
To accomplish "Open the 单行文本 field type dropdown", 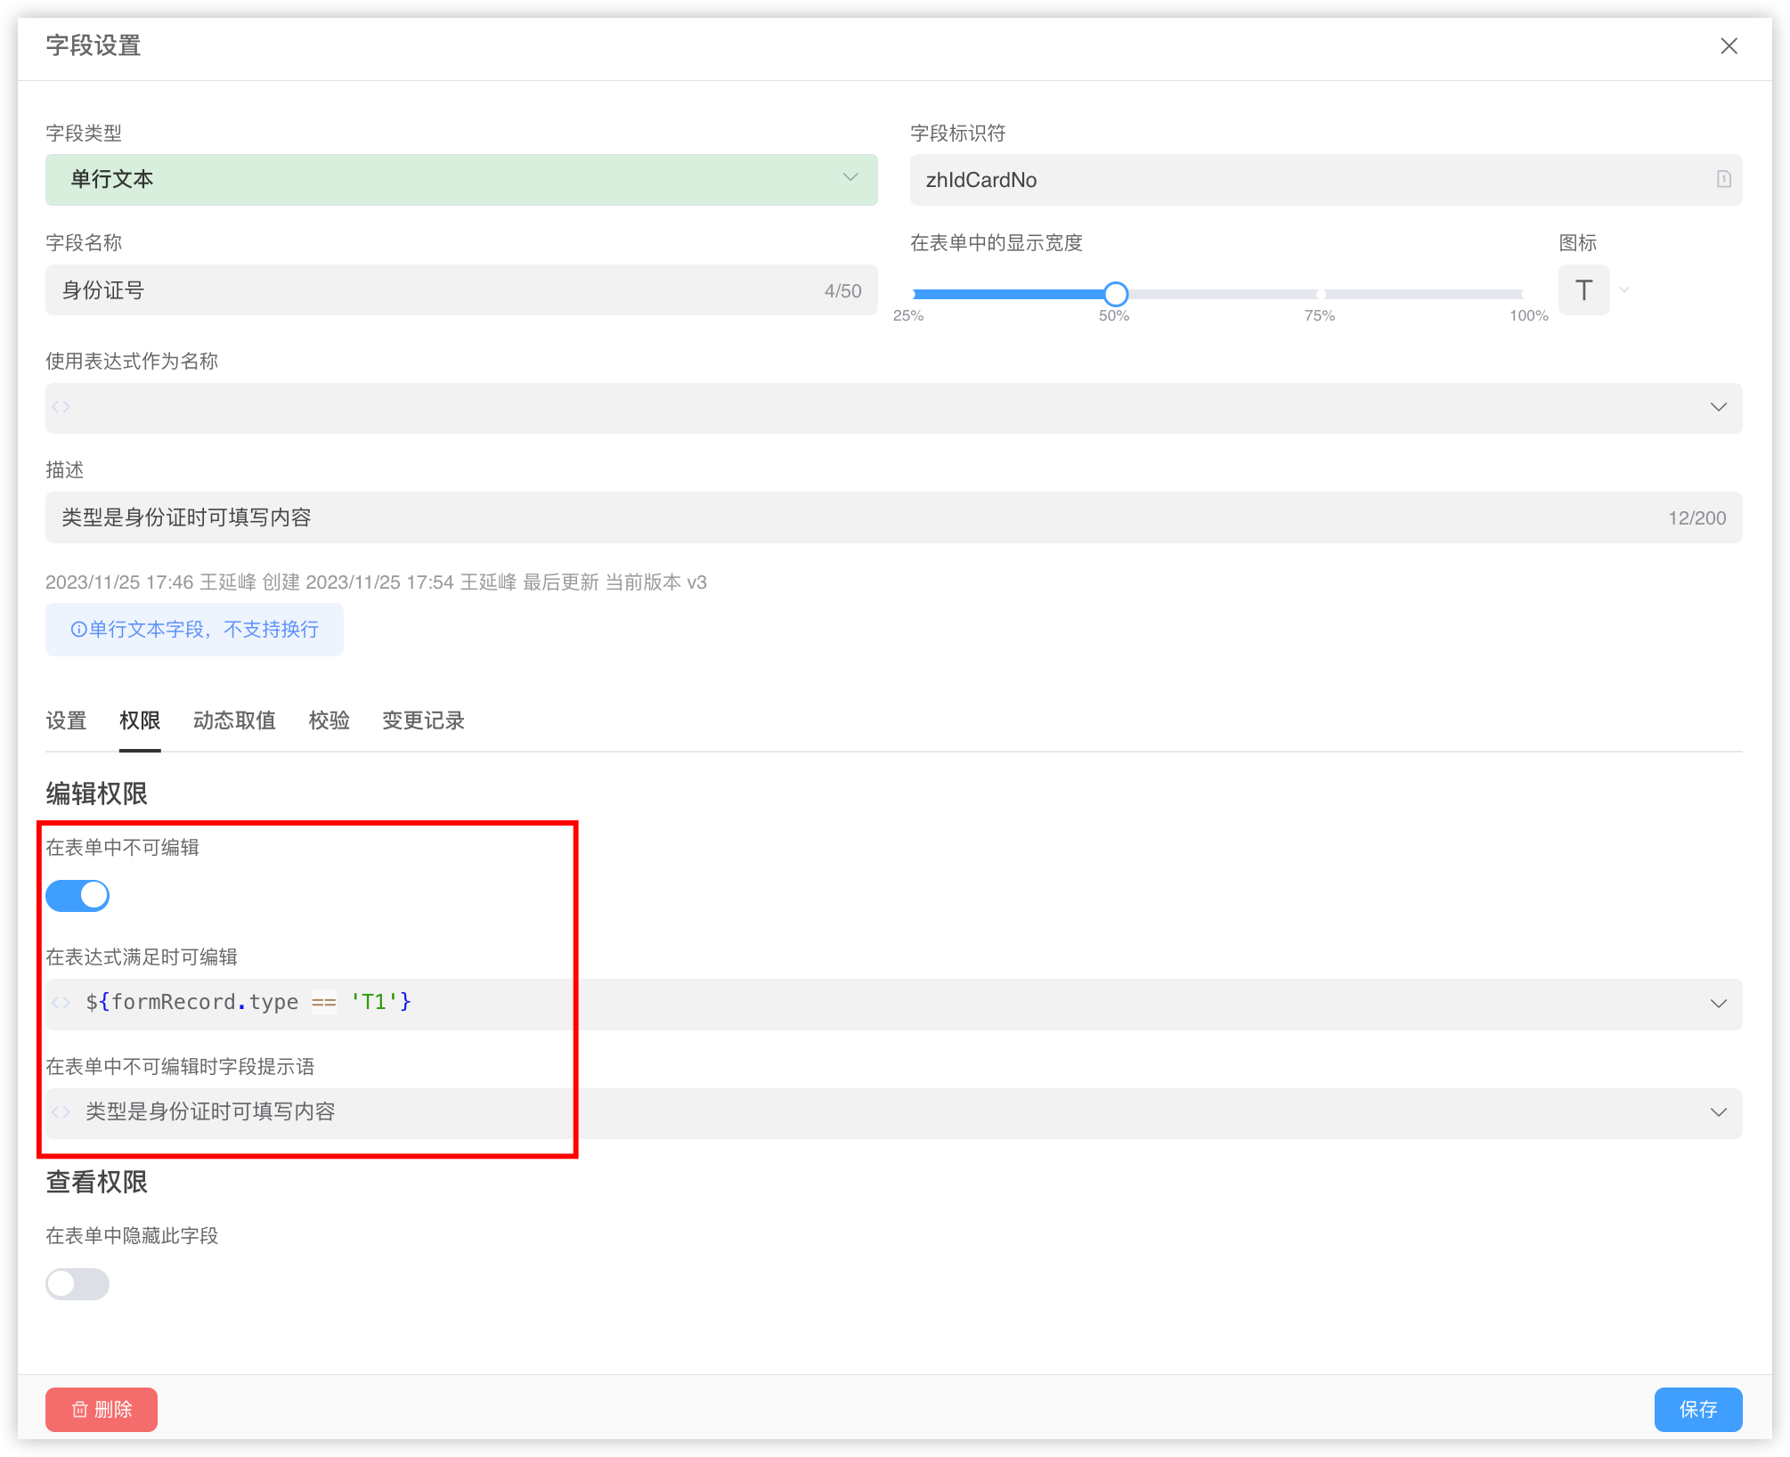I will pyautogui.click(x=461, y=179).
